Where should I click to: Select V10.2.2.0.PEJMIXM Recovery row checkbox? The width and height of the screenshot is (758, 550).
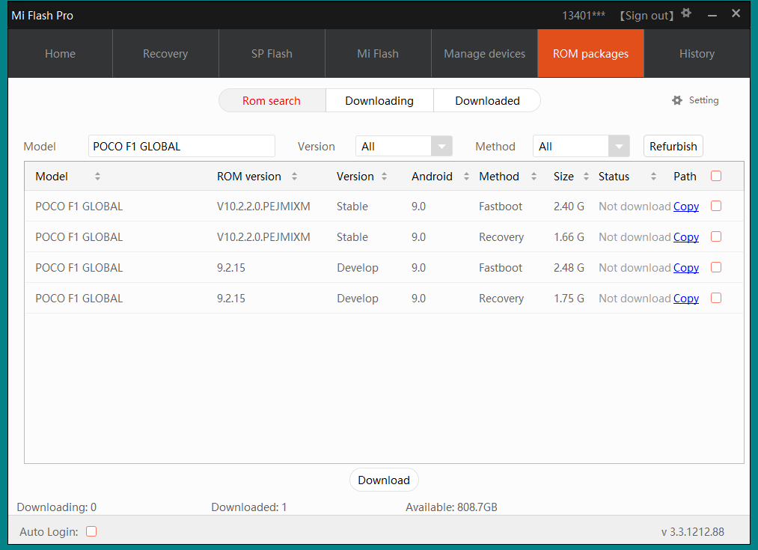coord(716,236)
